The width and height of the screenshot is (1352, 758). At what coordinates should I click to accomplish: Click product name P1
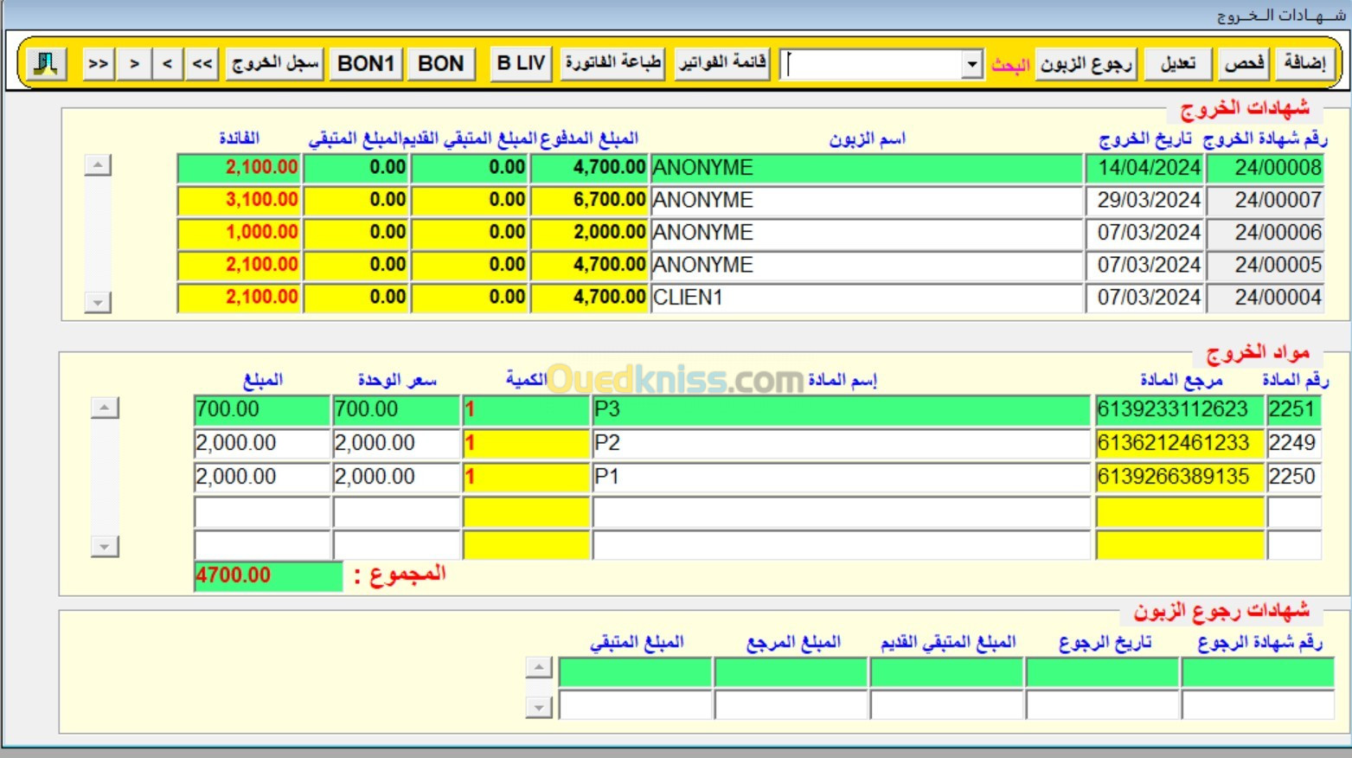point(841,477)
